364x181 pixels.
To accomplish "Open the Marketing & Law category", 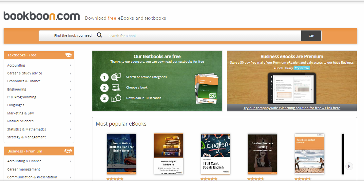I will [20, 113].
